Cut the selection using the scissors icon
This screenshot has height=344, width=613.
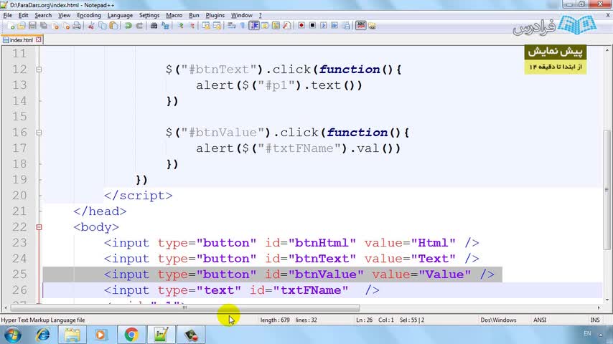[x=91, y=26]
